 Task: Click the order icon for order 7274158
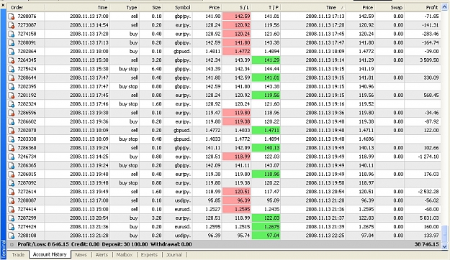point(12,34)
